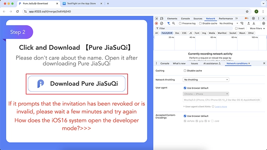Image resolution: width=267 pixels, height=150 pixels.
Task: Open the network search magnifier
Action: [x=173, y=23]
